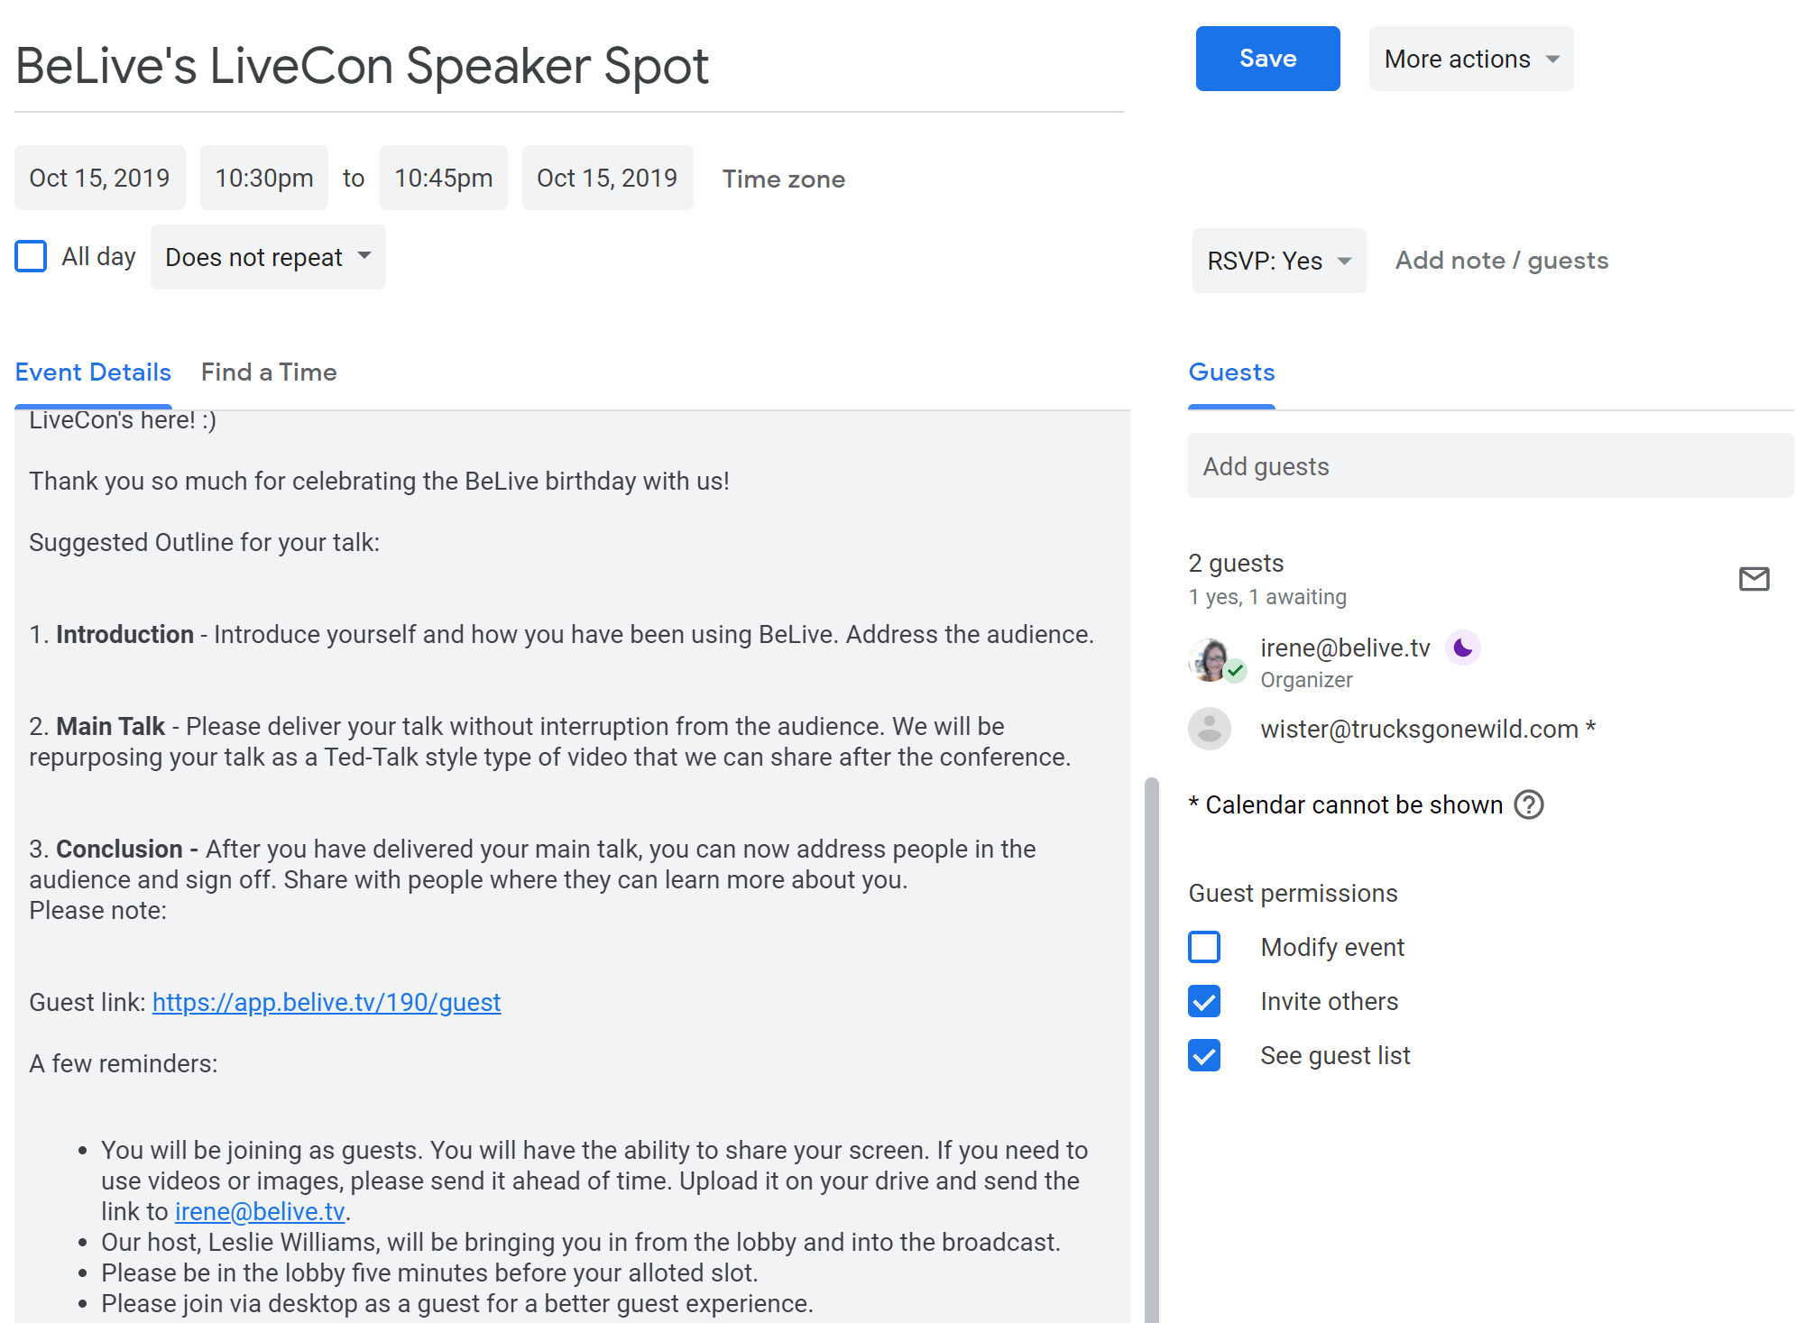The image size is (1814, 1323).
Task: Open help for Calendar cannot be shown
Action: (x=1529, y=804)
